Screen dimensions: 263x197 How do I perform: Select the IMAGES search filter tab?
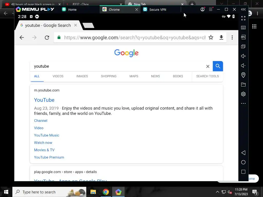[82, 76]
